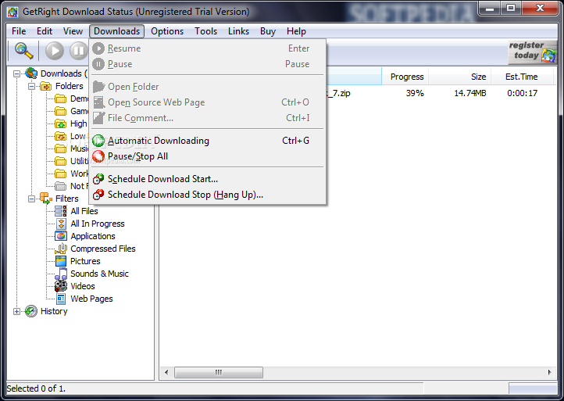Screen dimensions: 564x401
Task: Select the Folders tree item
Action: point(69,86)
